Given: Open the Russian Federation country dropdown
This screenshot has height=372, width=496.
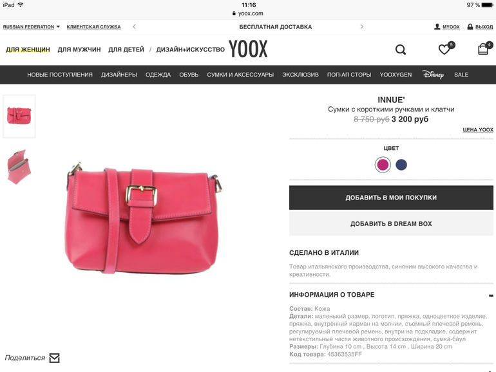Looking at the screenshot, I should [32, 27].
